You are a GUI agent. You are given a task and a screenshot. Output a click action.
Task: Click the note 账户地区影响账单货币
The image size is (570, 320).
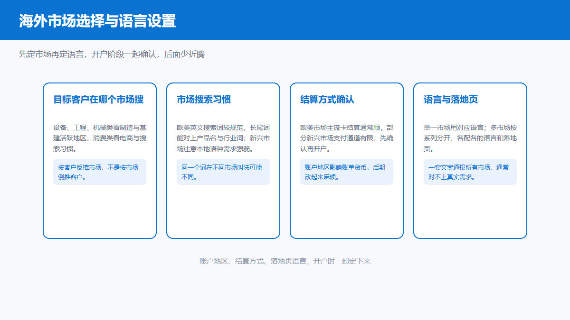point(347,172)
